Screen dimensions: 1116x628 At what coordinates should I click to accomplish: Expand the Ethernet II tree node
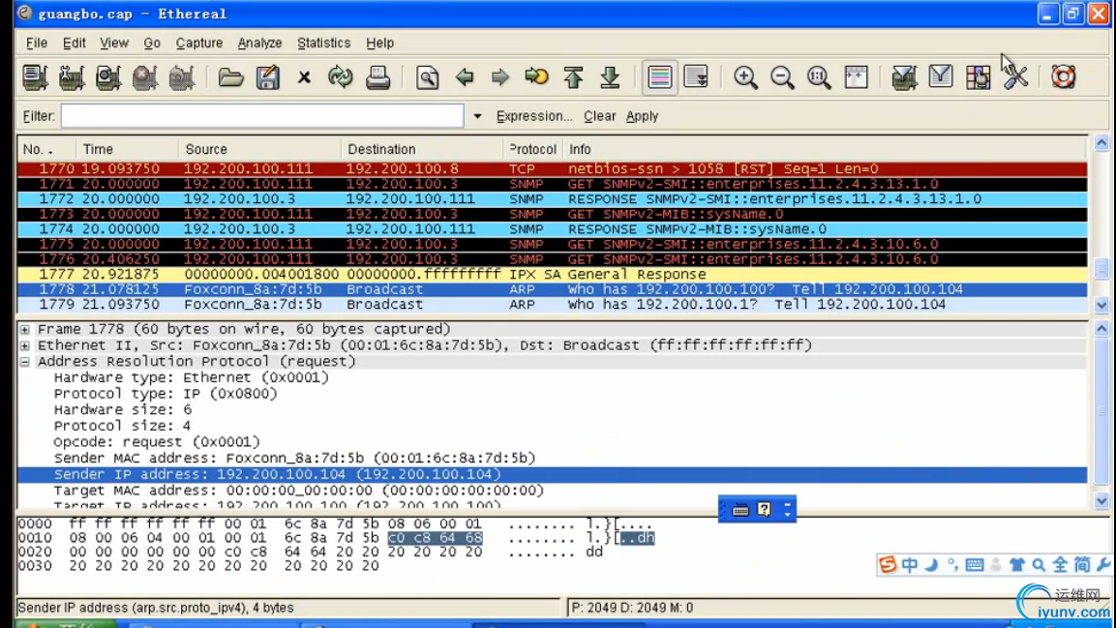coord(25,345)
